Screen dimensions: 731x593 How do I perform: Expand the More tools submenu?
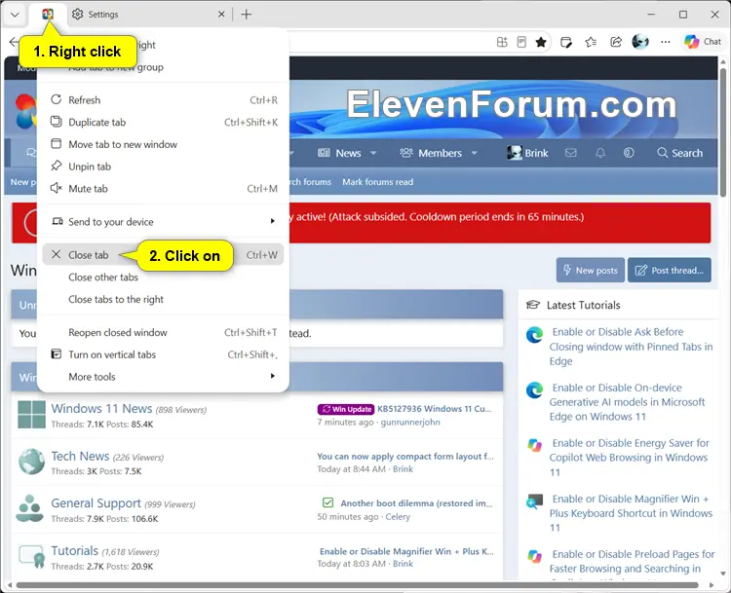pyautogui.click(x=163, y=377)
